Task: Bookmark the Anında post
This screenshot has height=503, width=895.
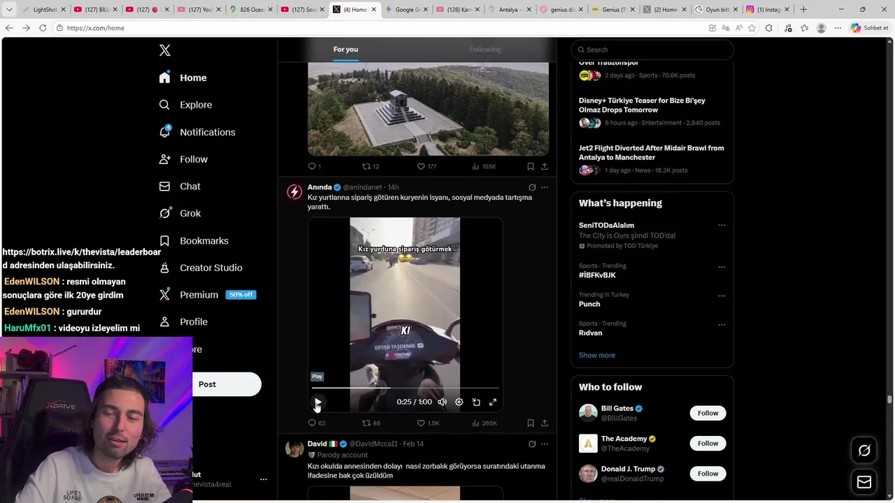Action: (x=530, y=423)
